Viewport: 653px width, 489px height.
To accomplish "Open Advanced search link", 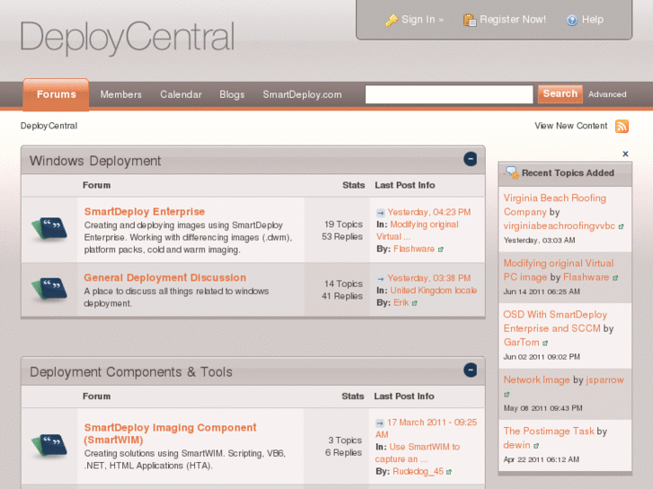I will point(607,94).
